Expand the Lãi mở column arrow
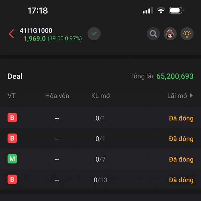The image size is (201, 201). coord(191,96)
